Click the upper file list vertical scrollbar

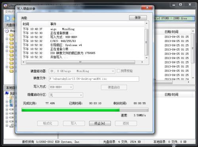[x=193, y=48]
